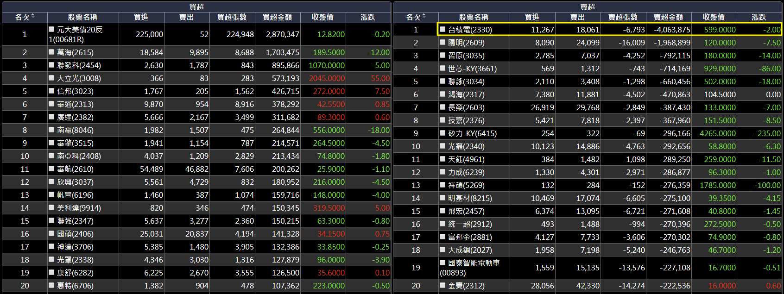
Task: Click 漲跌 header in buy table
Action: tap(368, 17)
